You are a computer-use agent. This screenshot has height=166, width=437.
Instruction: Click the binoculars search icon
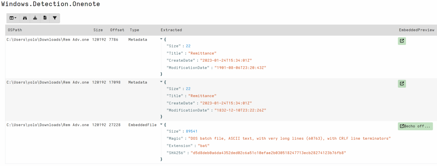(x=25, y=18)
